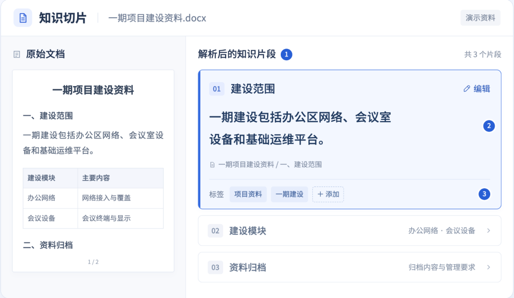
Task: Click the plus icon in 添加 tag button
Action: (x=320, y=194)
